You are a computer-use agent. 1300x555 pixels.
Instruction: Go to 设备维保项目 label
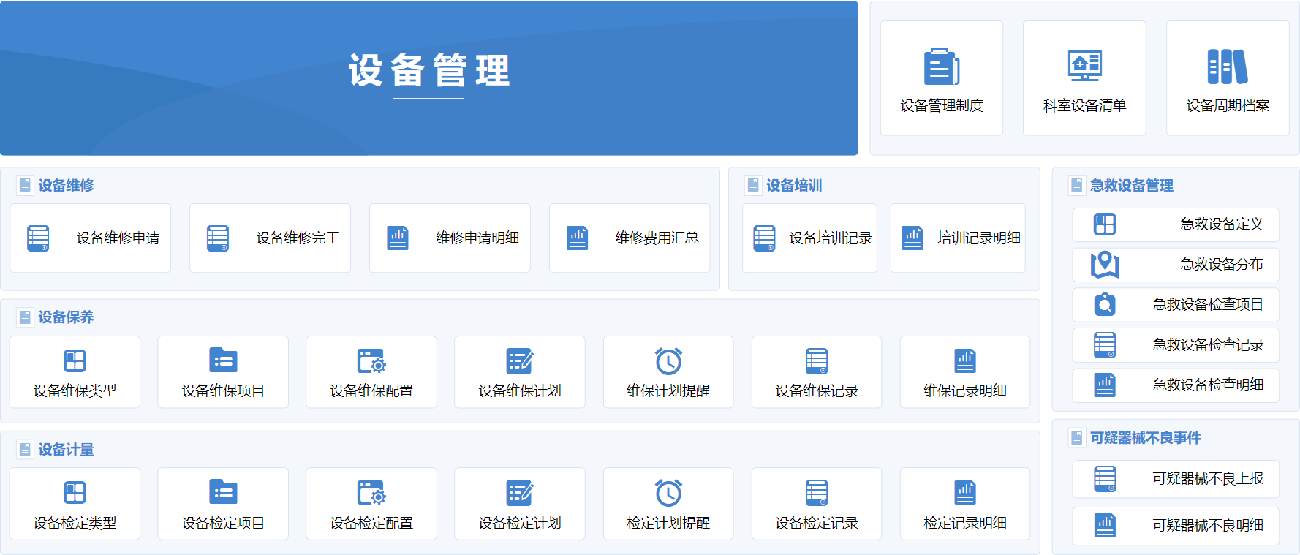click(223, 391)
